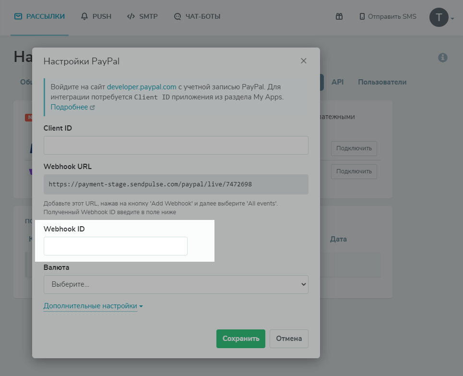This screenshot has height=376, width=463.
Task: Switch to the API tab
Action: pos(337,82)
